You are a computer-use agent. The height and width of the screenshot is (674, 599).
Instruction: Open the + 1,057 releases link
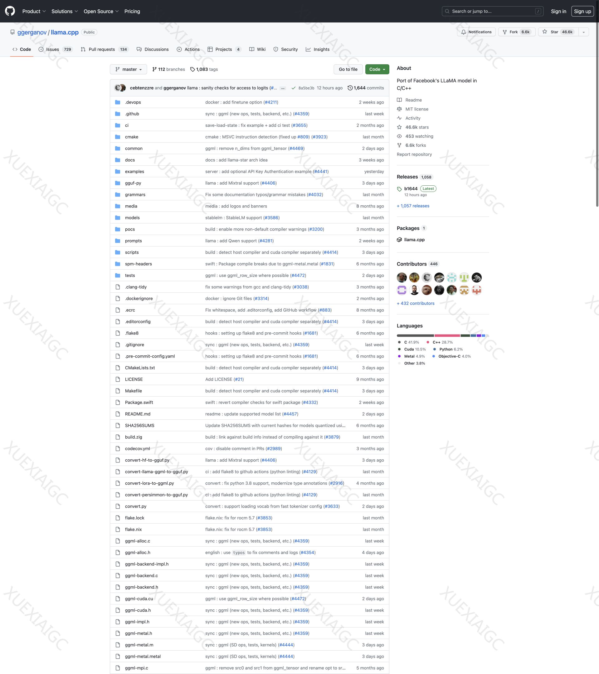point(413,206)
